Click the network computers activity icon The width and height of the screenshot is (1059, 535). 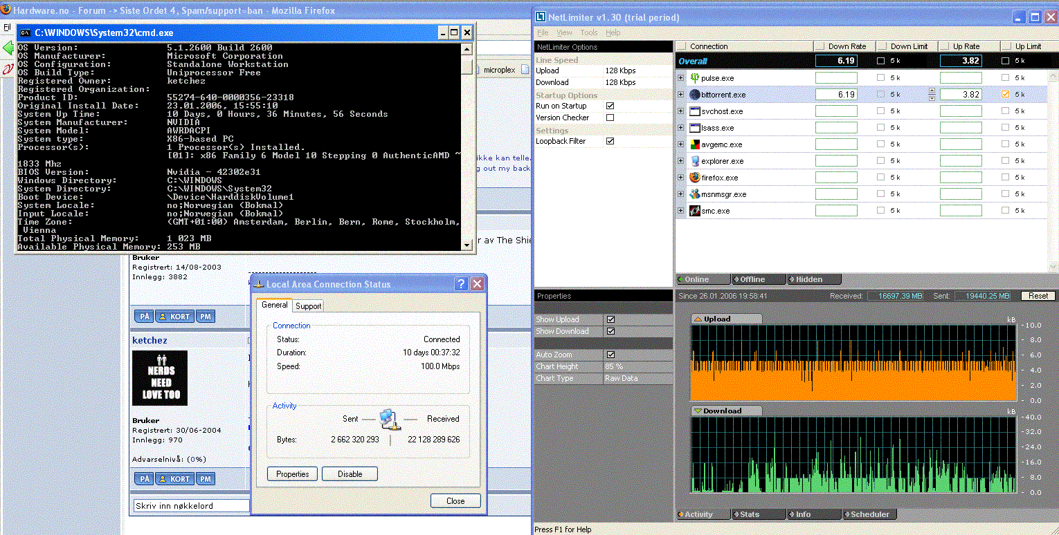[389, 420]
